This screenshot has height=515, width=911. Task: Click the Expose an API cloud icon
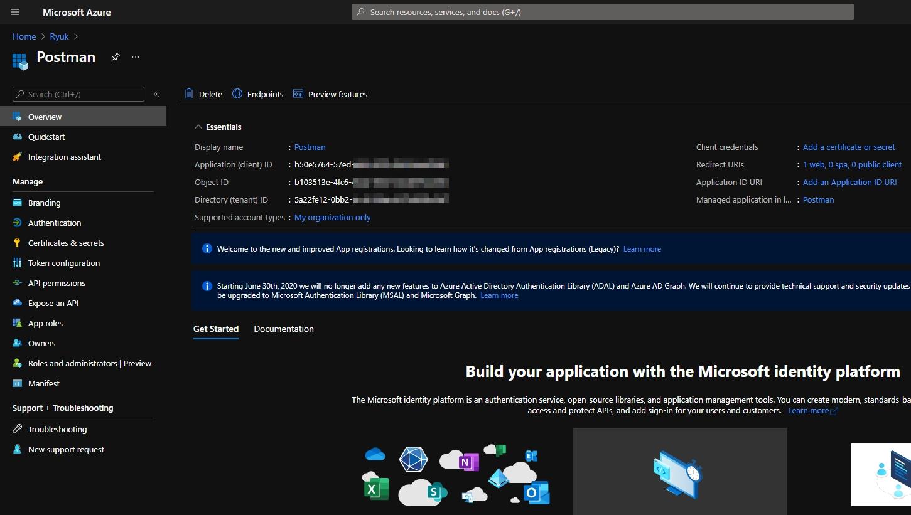tap(17, 303)
